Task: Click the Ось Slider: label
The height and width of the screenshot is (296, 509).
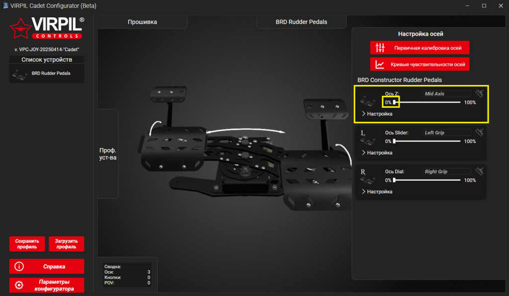Action: (x=397, y=133)
